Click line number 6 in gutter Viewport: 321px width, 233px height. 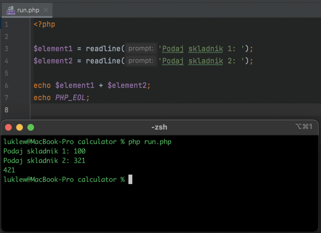pyautogui.click(x=7, y=86)
